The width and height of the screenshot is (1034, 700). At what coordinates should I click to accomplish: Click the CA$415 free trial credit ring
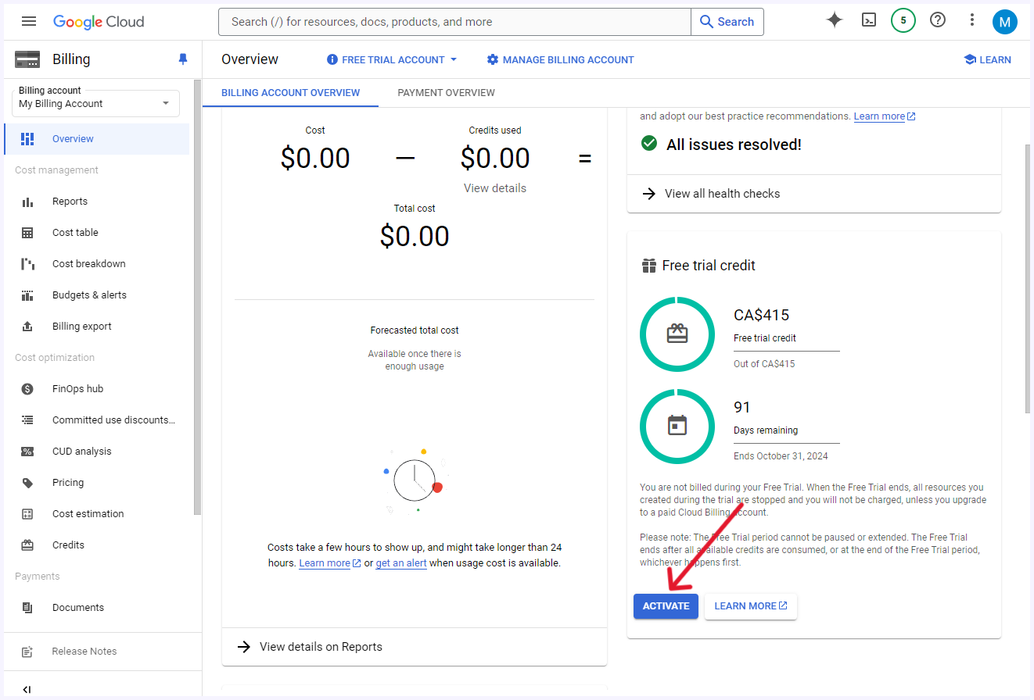pyautogui.click(x=677, y=334)
